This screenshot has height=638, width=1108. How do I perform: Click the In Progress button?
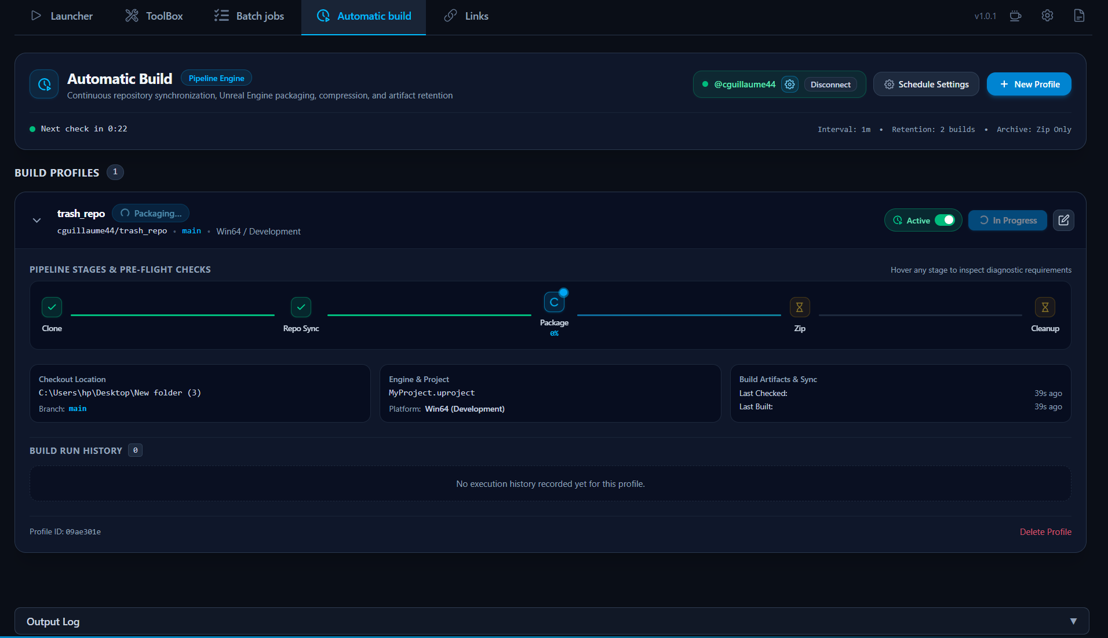click(1008, 220)
